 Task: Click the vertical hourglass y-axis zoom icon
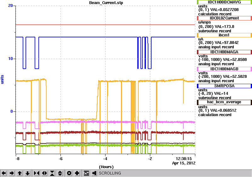(x=52, y=173)
